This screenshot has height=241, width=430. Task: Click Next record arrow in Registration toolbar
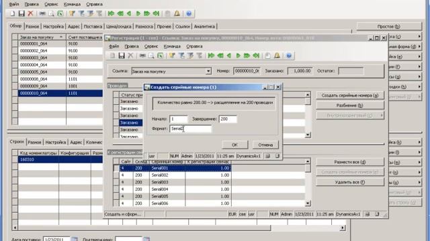pos(238,56)
